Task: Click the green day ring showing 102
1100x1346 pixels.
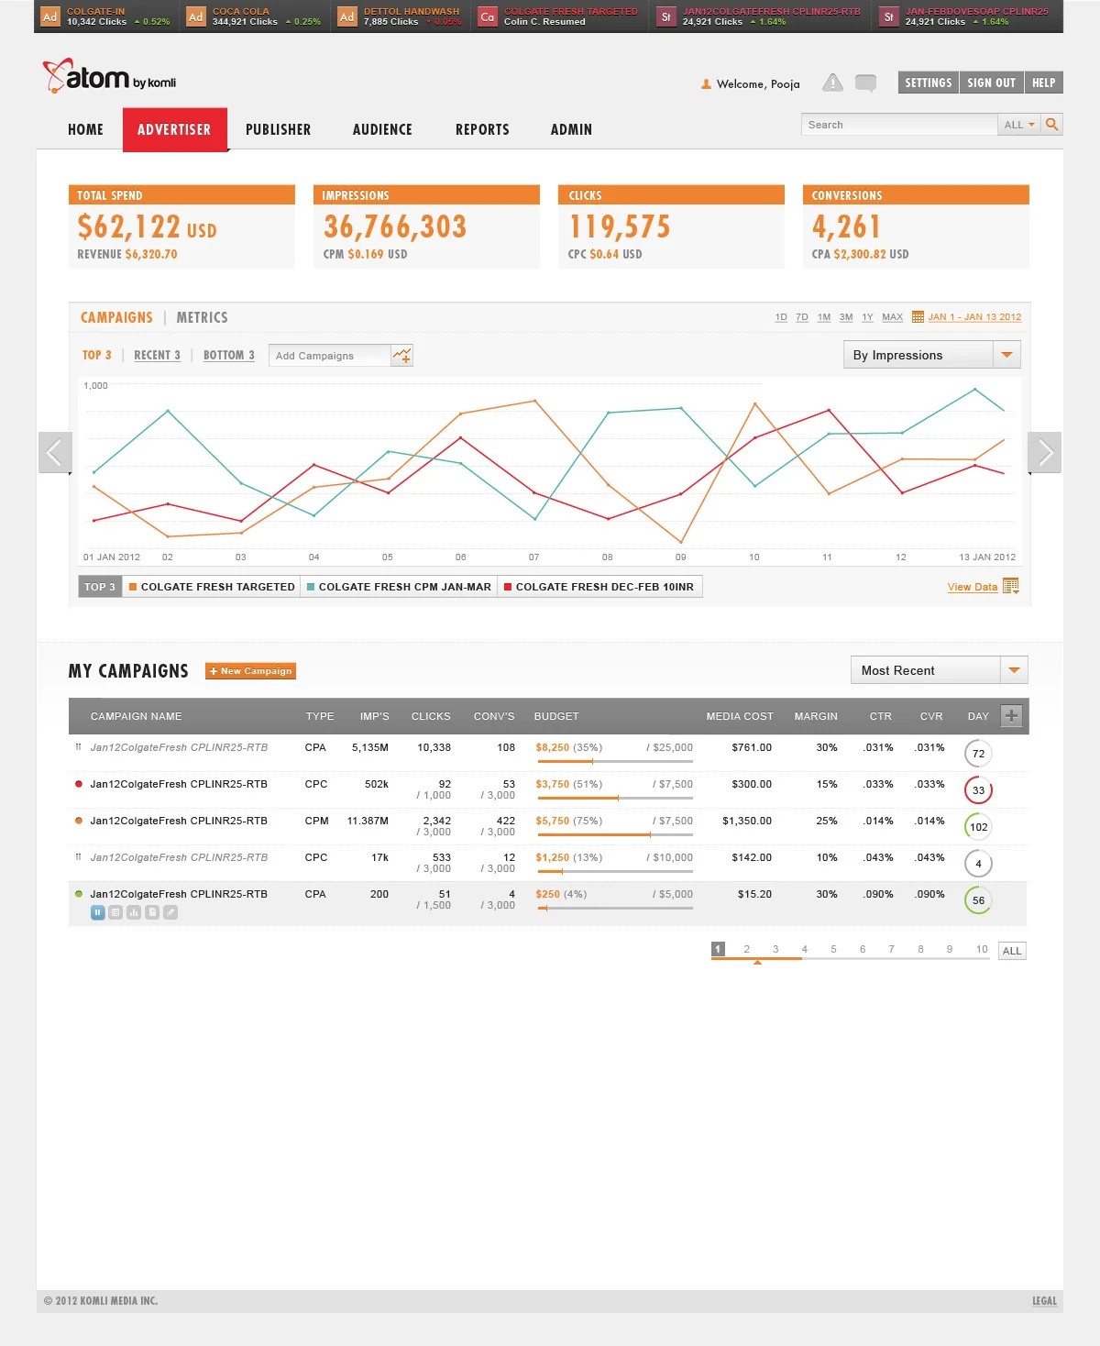Action: click(x=978, y=827)
